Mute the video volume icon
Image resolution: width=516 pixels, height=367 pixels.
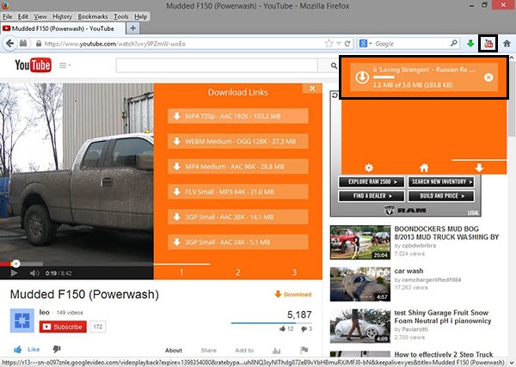pyautogui.click(x=34, y=273)
